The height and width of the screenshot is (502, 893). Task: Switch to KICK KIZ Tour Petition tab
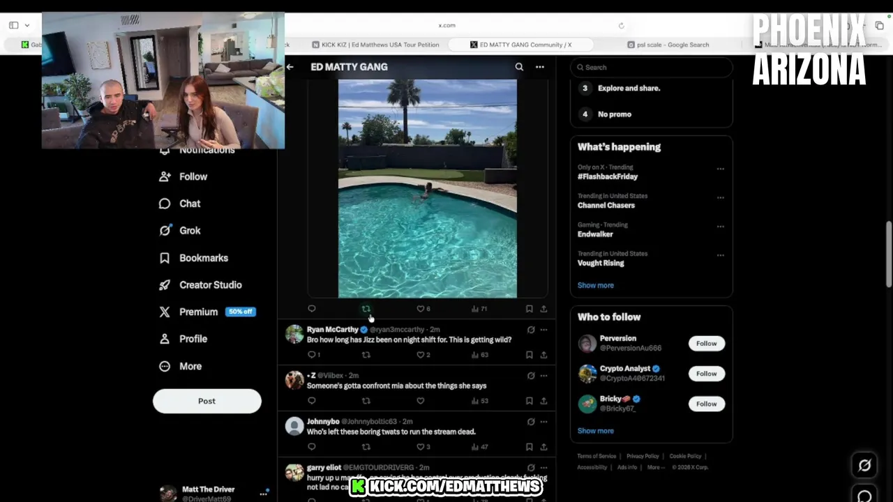[x=375, y=45]
